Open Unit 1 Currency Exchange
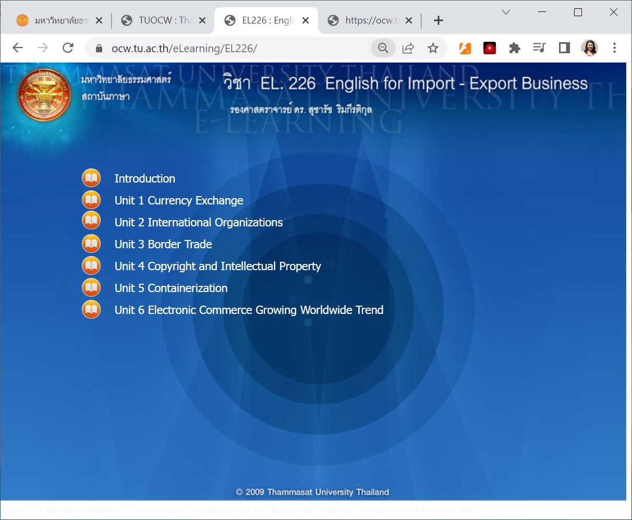 [x=179, y=200]
